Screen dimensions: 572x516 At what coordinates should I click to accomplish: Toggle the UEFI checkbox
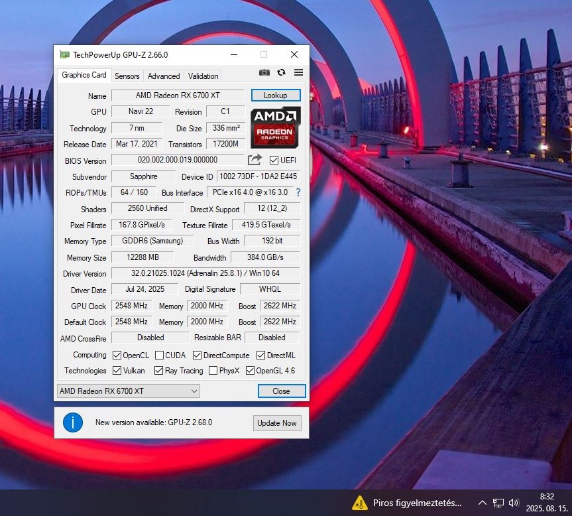coord(274,161)
